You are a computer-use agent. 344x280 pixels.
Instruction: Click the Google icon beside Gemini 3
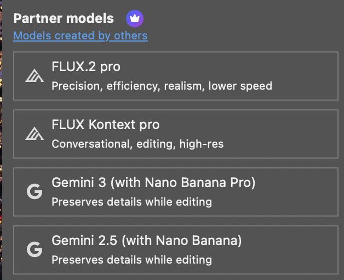coord(35,192)
